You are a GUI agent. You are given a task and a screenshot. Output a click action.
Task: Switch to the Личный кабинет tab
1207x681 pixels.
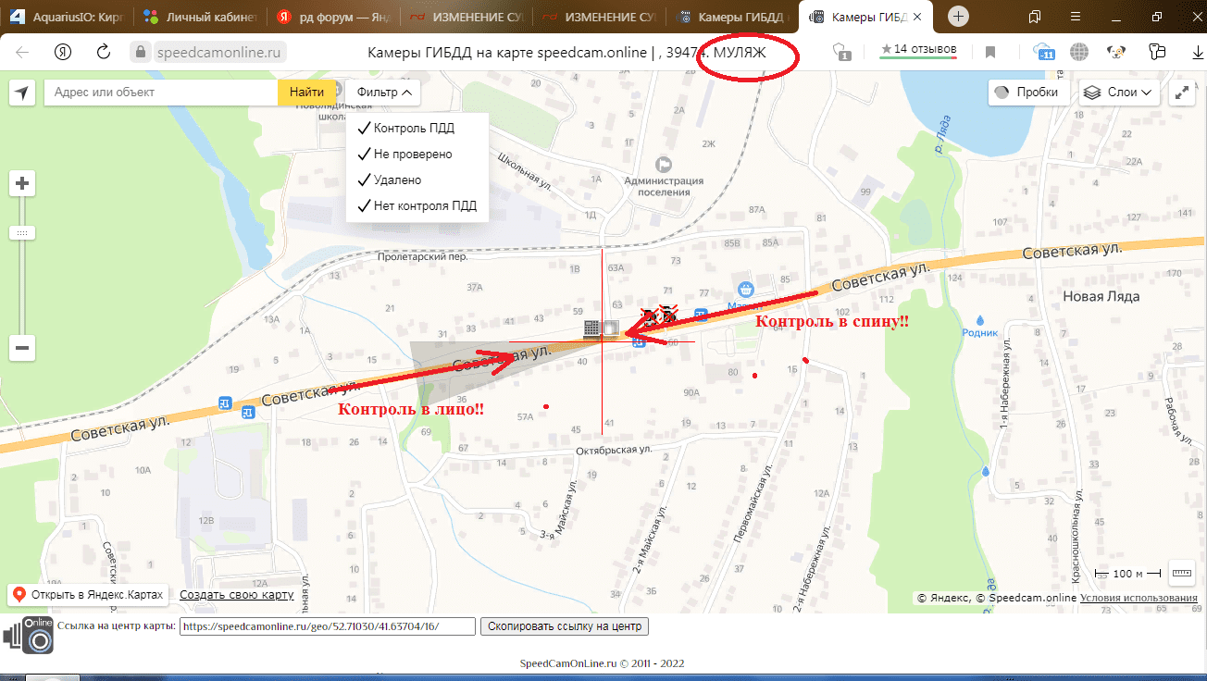pyautogui.click(x=201, y=17)
